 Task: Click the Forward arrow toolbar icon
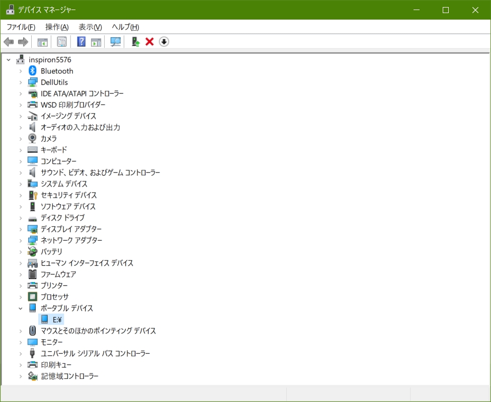(23, 42)
